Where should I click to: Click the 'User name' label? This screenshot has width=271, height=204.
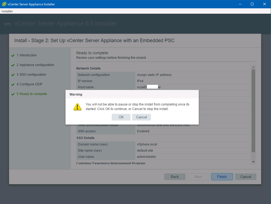[86, 157]
